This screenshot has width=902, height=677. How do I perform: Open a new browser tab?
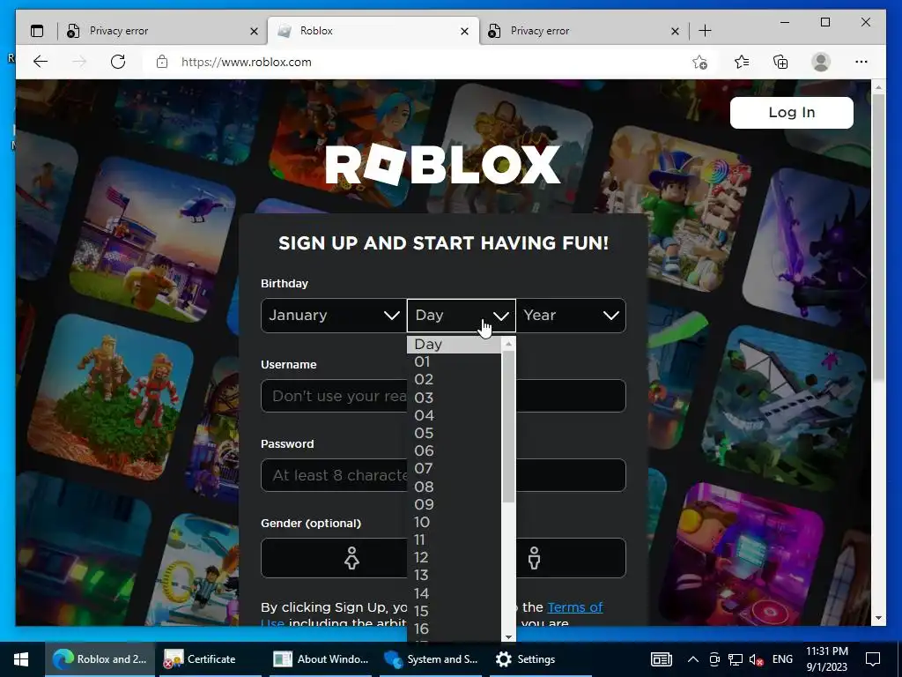click(705, 31)
